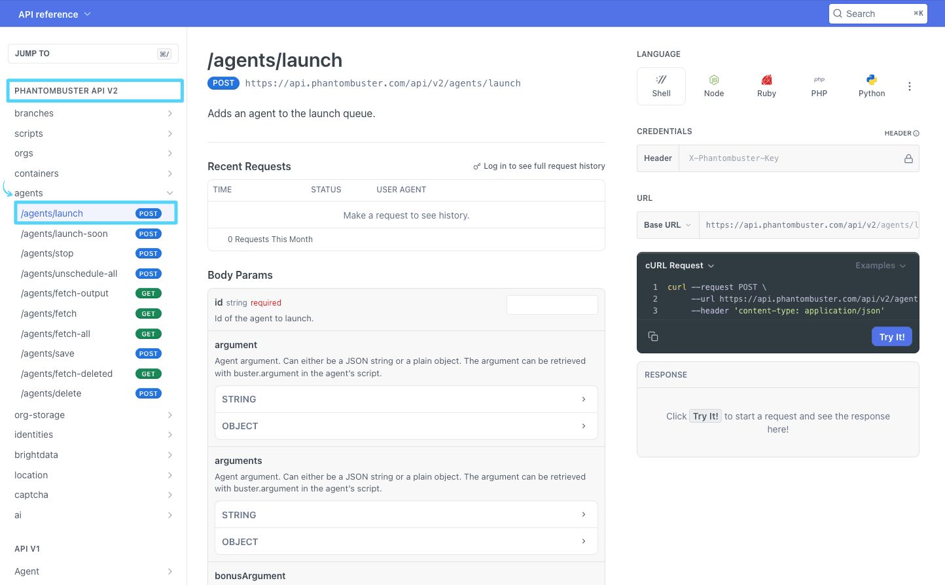Click the key icon beside Log in
Image resolution: width=945 pixels, height=585 pixels.
click(x=477, y=167)
